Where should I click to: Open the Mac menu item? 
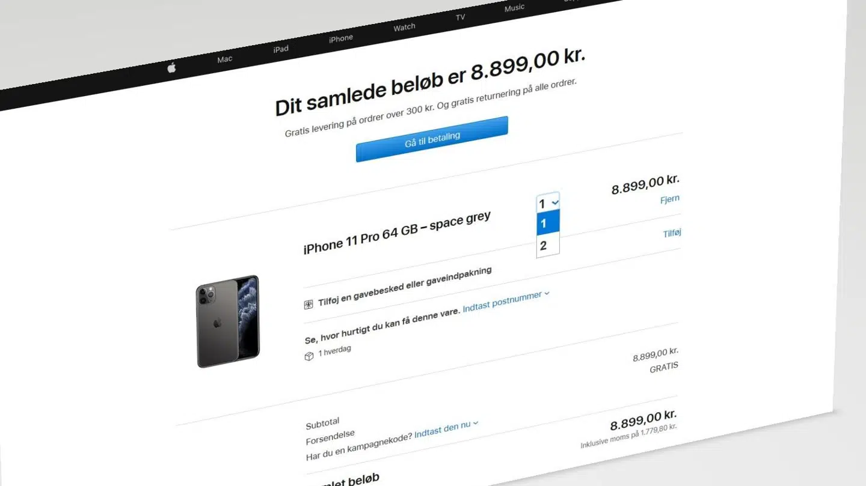(225, 59)
